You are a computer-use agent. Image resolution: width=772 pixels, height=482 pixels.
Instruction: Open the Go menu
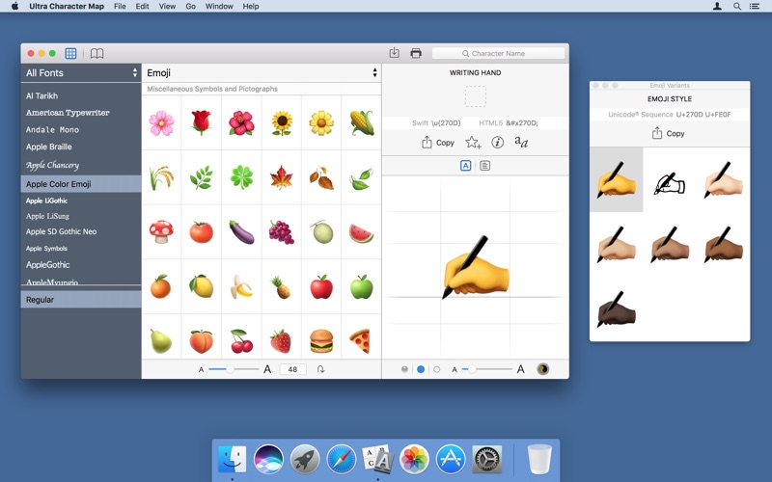click(x=190, y=6)
